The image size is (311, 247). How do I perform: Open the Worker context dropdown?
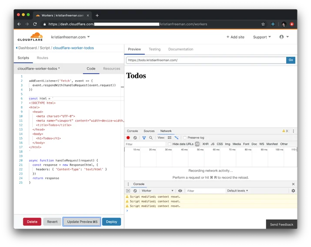(x=157, y=191)
